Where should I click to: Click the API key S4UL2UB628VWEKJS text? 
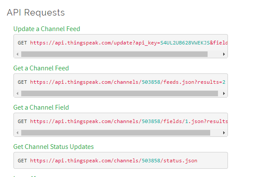[x=185, y=43]
